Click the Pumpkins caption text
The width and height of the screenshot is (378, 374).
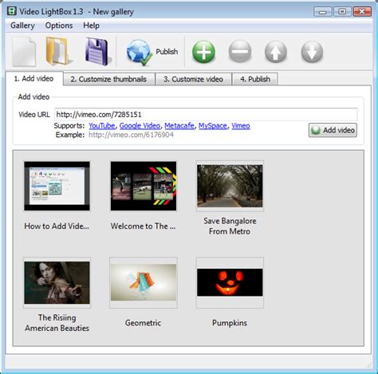tap(230, 323)
